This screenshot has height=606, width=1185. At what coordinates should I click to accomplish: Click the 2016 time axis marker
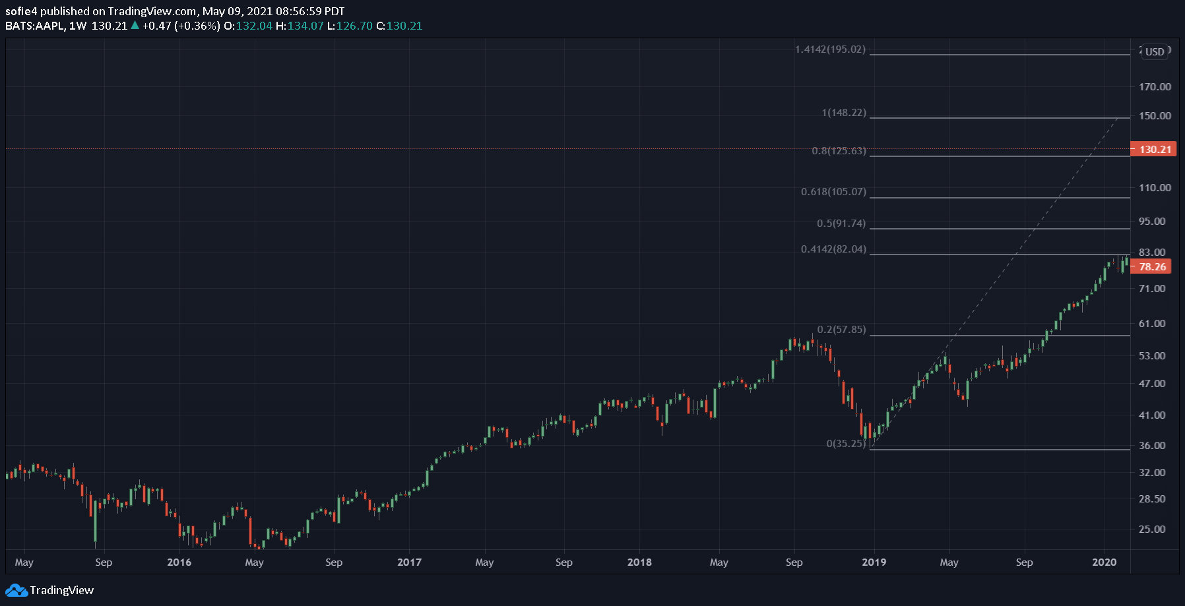pyautogui.click(x=179, y=562)
